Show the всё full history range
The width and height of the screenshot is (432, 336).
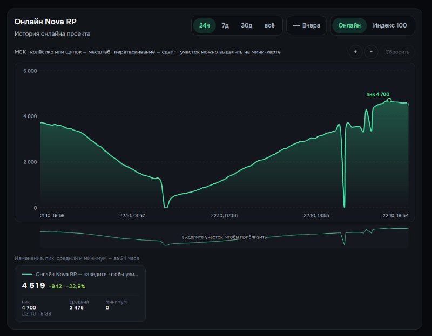tap(269, 25)
